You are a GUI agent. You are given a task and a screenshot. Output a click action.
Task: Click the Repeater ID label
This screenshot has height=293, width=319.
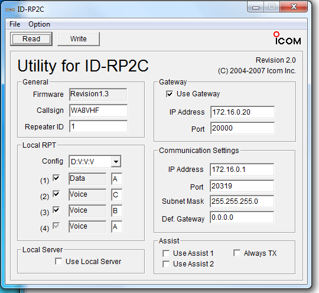click(44, 127)
